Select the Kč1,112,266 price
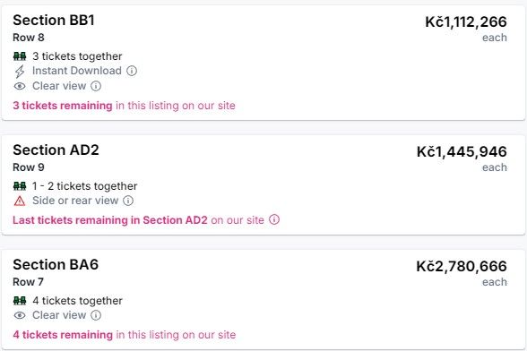The width and height of the screenshot is (527, 351). [x=466, y=22]
